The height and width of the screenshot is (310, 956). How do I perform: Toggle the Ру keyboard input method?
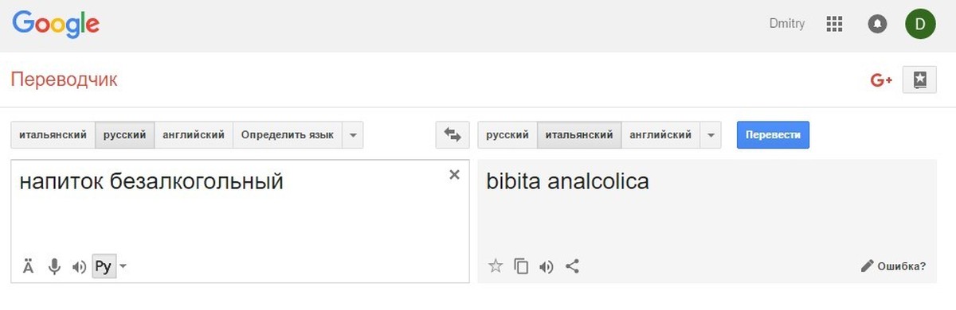tap(103, 266)
